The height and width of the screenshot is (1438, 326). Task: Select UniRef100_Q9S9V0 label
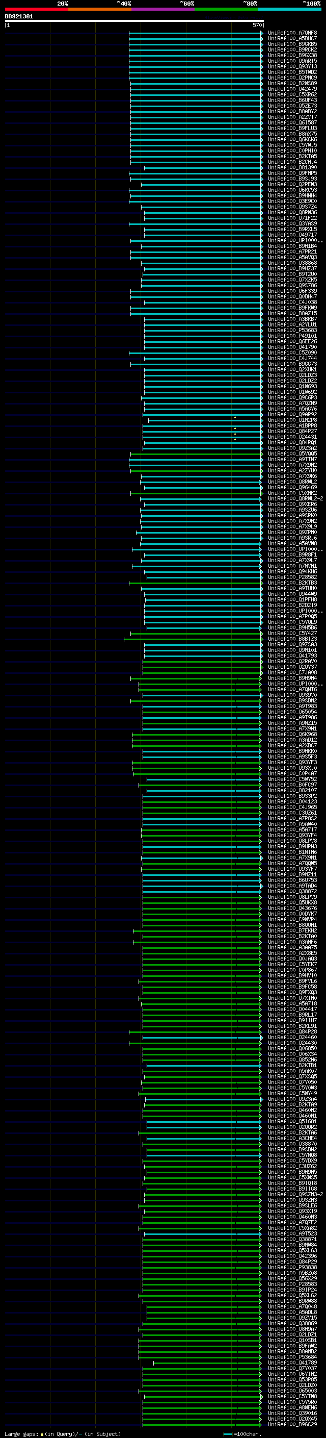[x=292, y=695]
